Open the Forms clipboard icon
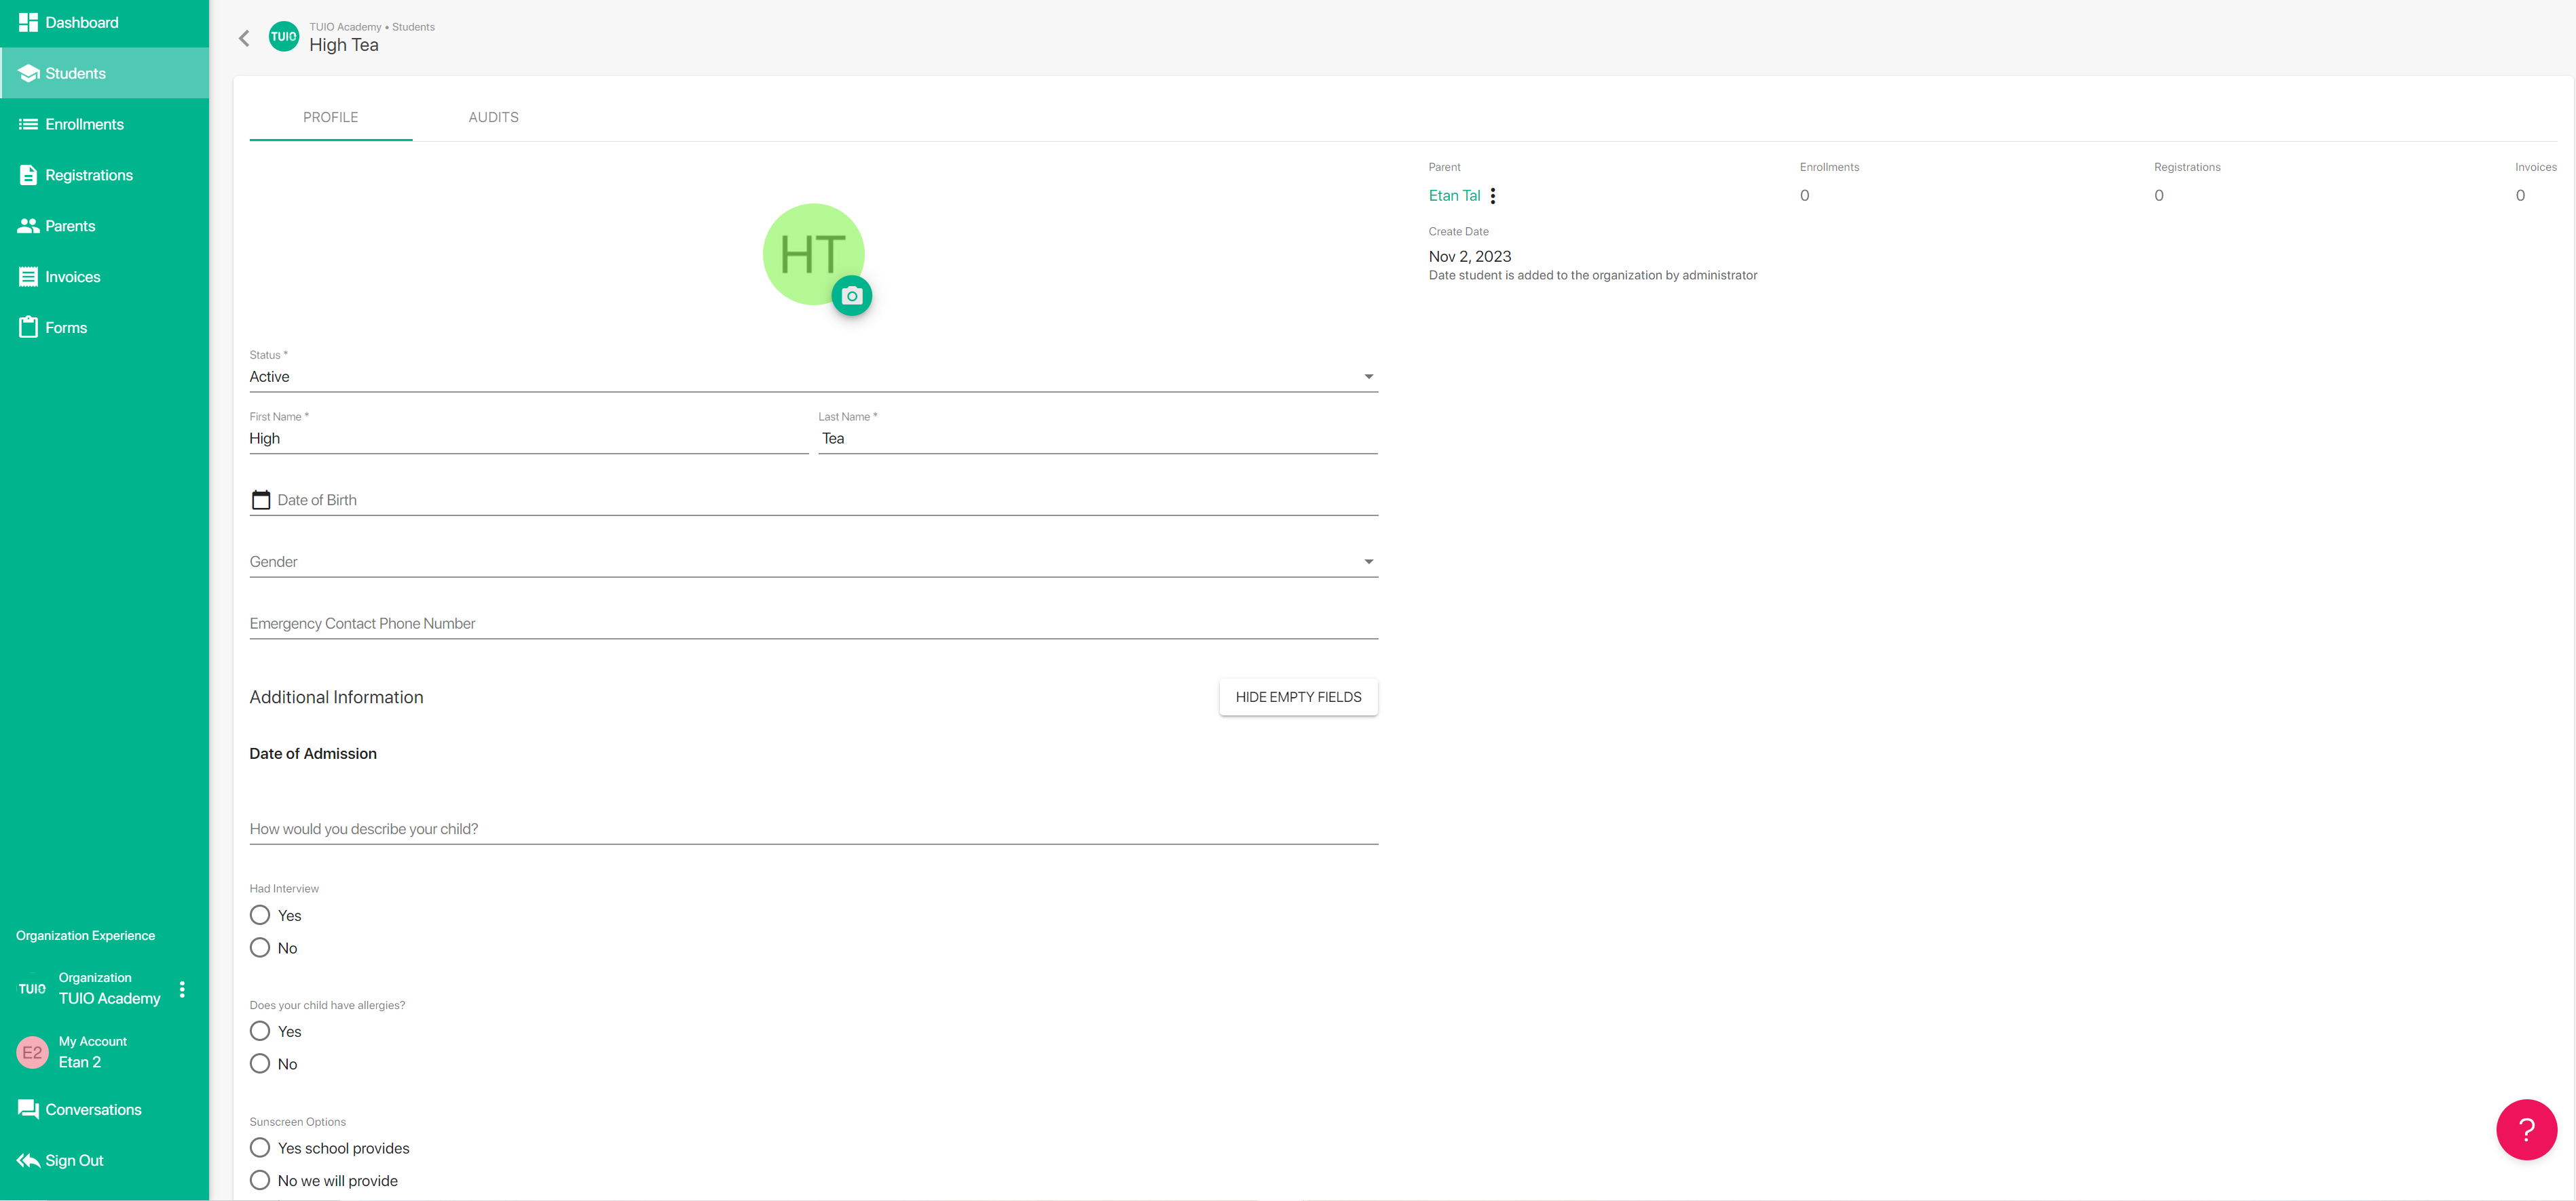2576x1201 pixels. [28, 328]
